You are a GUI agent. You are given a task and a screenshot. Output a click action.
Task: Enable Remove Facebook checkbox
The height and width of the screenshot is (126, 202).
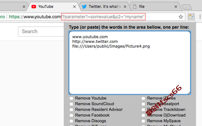(71, 115)
